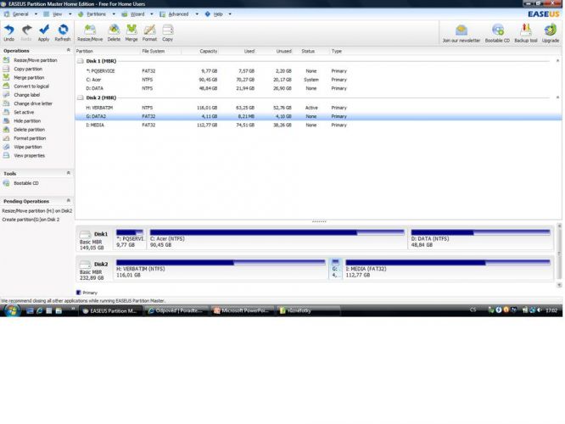Select I: MEDIA block in disk map
The width and height of the screenshot is (565, 424).
pos(448,269)
